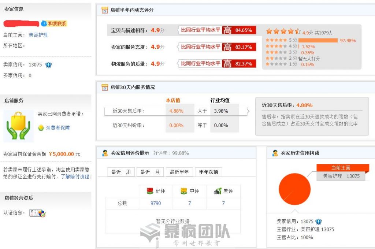Screen dimensions: 375x249
Task: Click the store icon beside 店铺30天内服务情况
Action: pyautogui.click(x=105, y=87)
